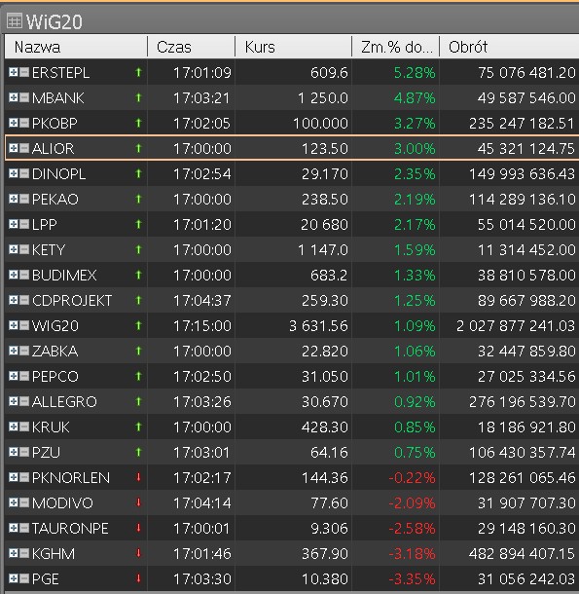579x594 pixels.
Task: Select the highlighted ALIOR instrument name
Action: click(53, 148)
